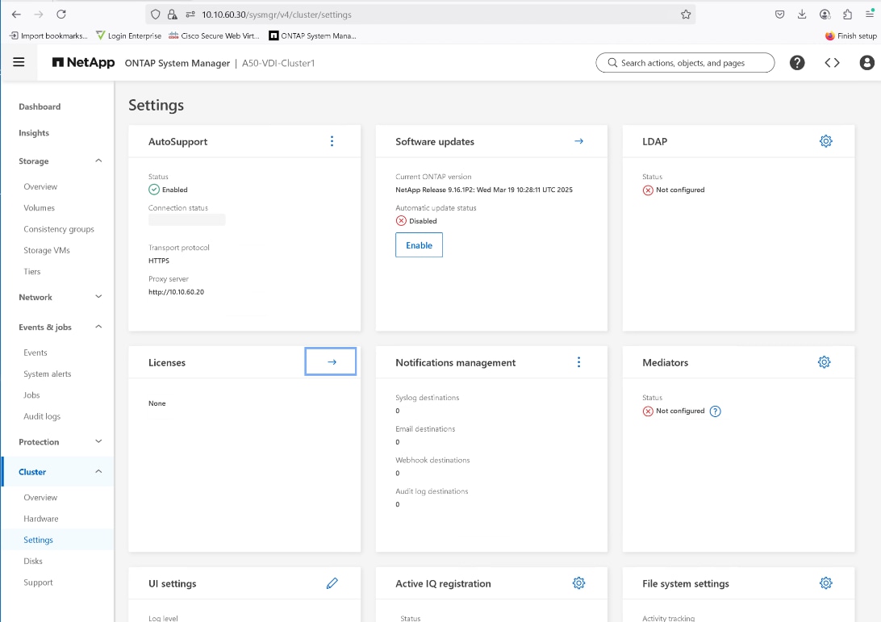The height and width of the screenshot is (622, 881).
Task: Open LDAP settings gear
Action: (x=825, y=141)
